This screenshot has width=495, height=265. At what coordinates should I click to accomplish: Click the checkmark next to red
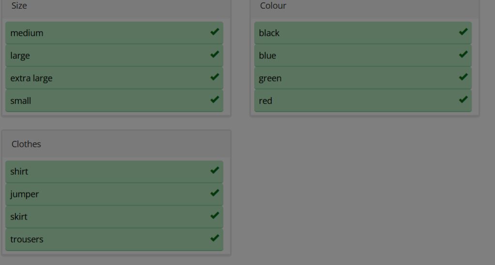(463, 100)
